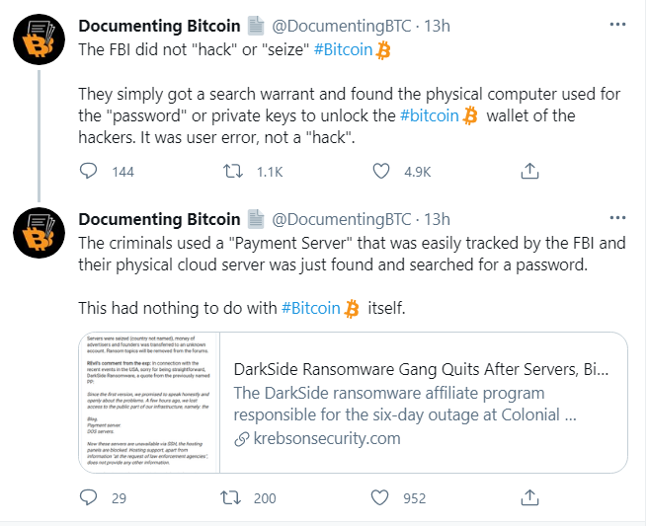
Task: Open the DarkSide Ransomware Gang article headline
Action: pos(421,370)
